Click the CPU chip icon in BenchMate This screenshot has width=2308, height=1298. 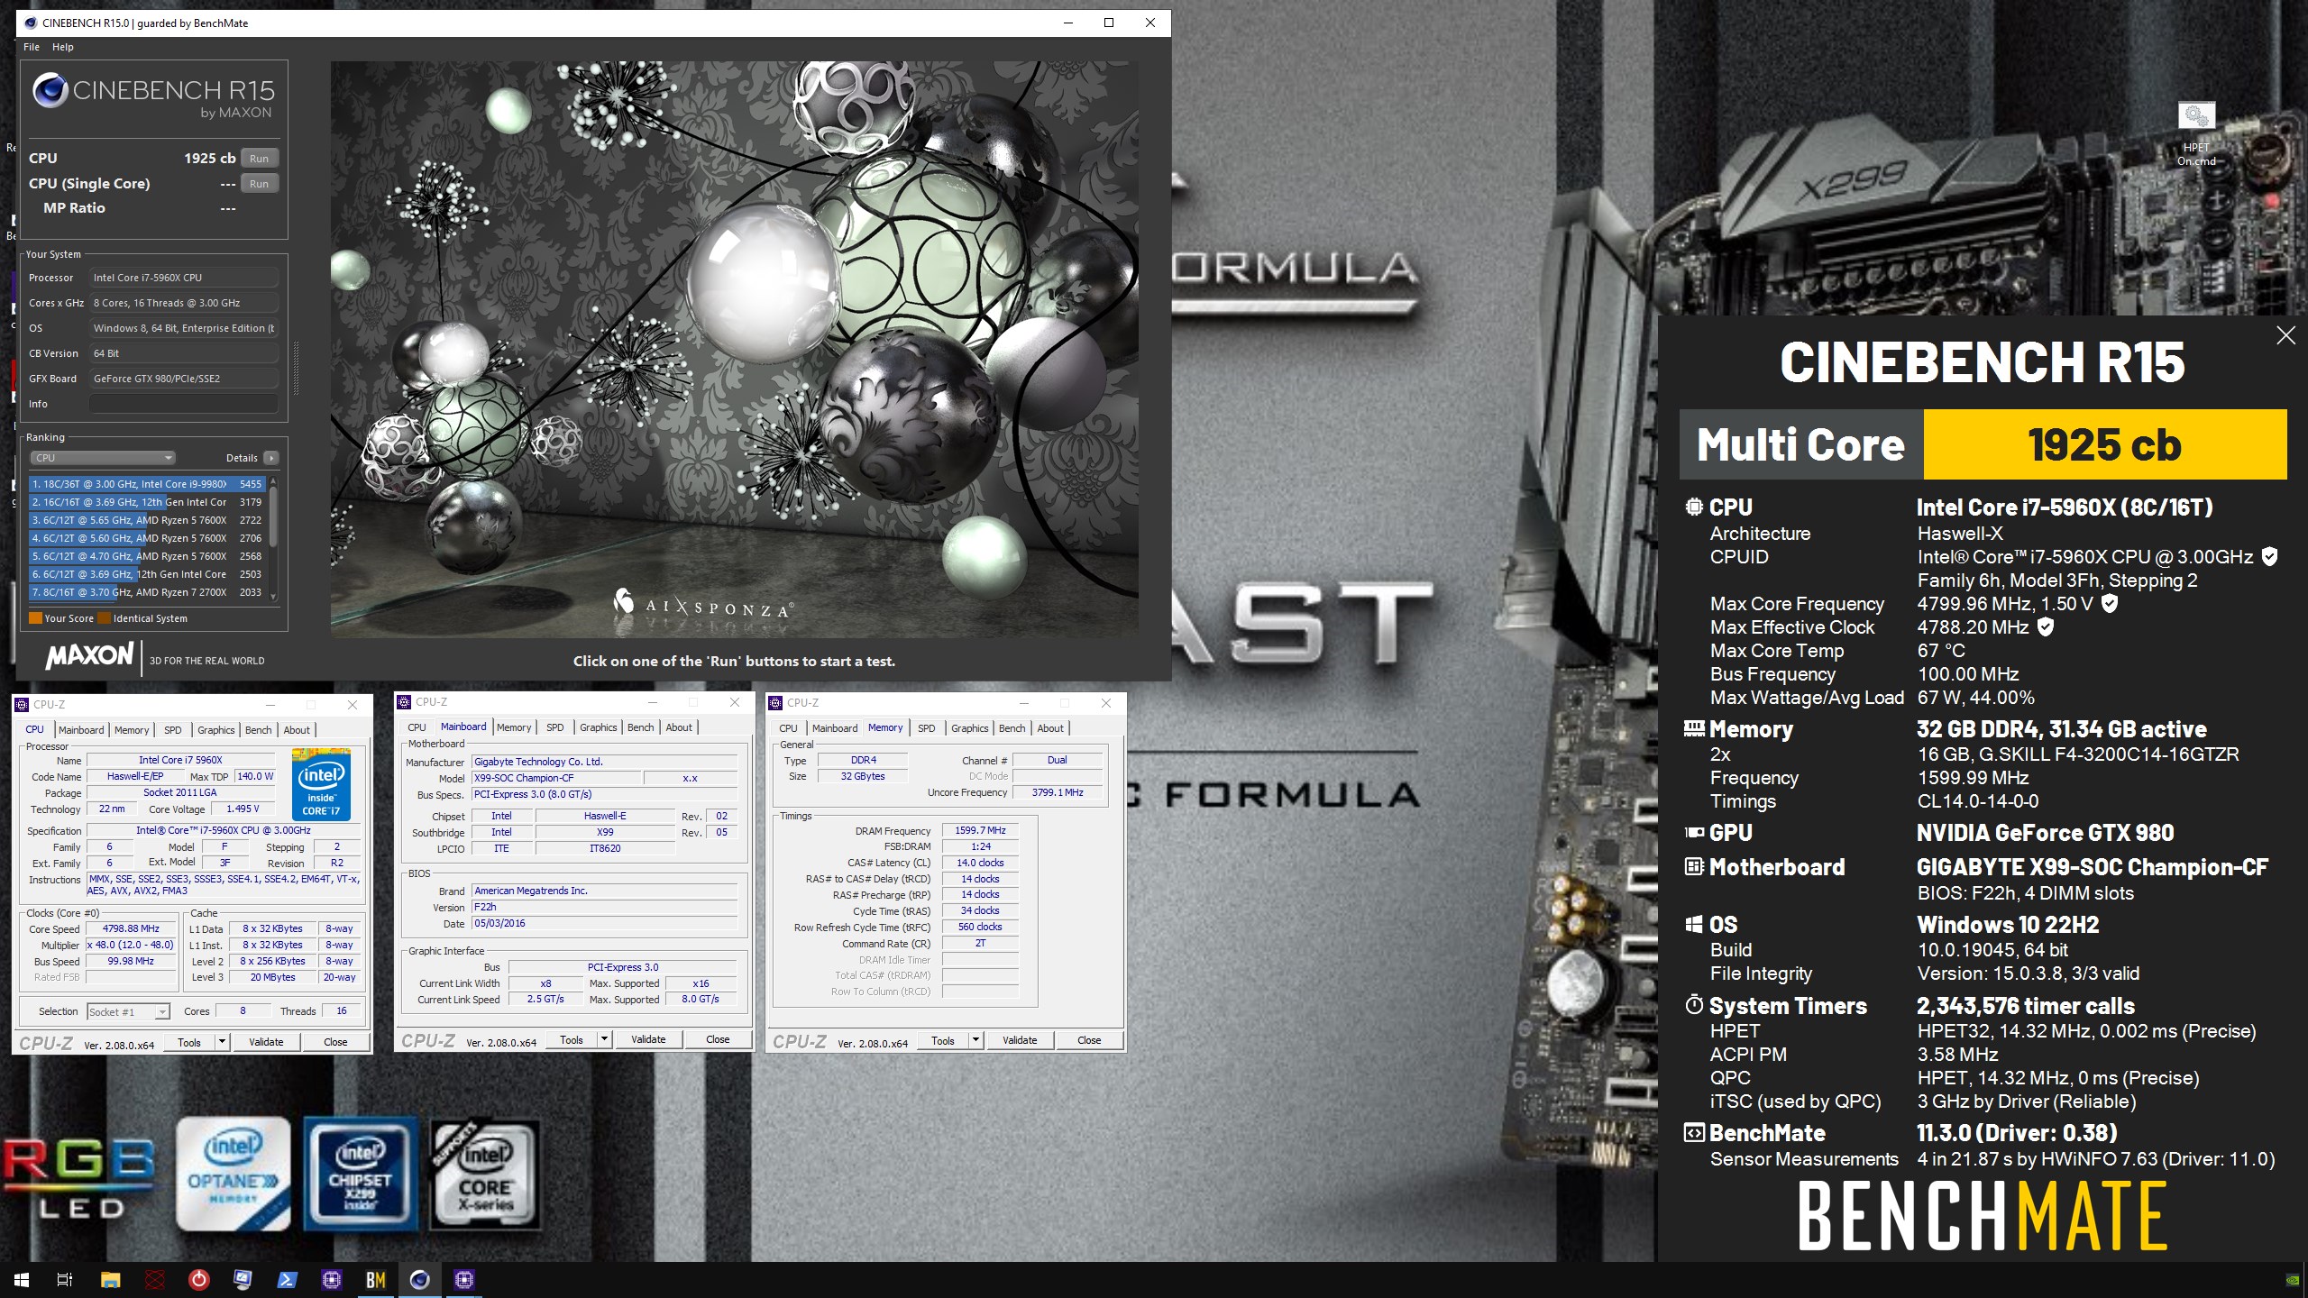[1694, 507]
